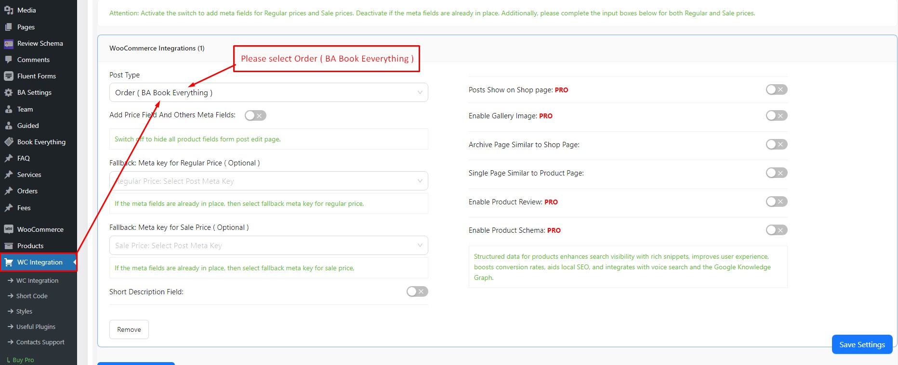Click the Orders pin icon
This screenshot has width=898, height=365.
[x=9, y=191]
